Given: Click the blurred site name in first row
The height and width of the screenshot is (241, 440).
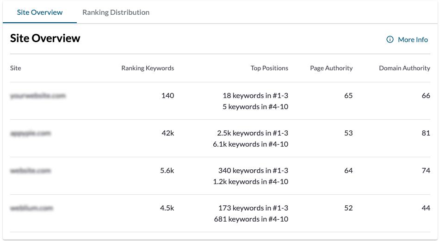Looking at the screenshot, I should pos(38,96).
